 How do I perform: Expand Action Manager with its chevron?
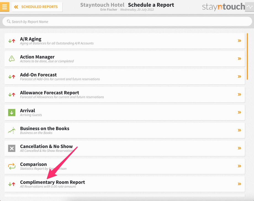tap(239, 58)
